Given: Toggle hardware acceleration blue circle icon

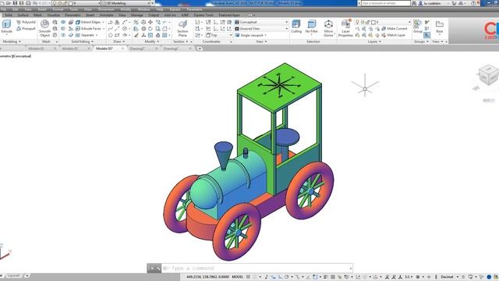Looking at the screenshot, I should 489,277.
